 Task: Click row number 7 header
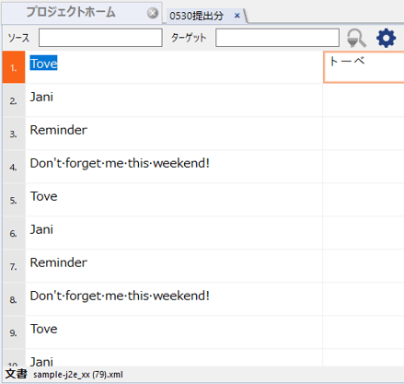click(x=14, y=266)
